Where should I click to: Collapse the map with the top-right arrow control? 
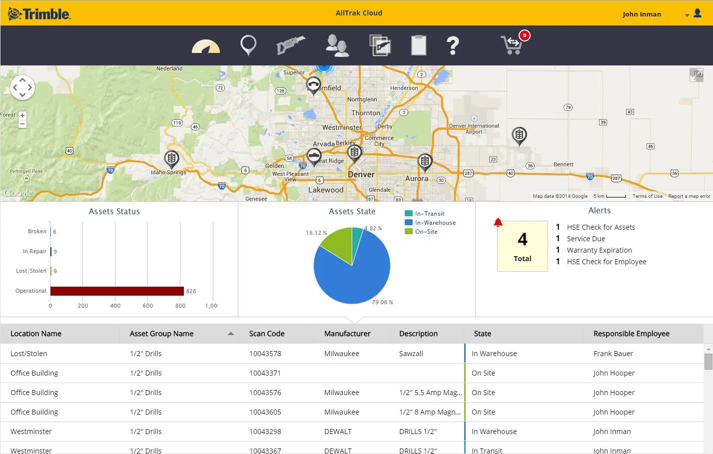pyautogui.click(x=697, y=75)
